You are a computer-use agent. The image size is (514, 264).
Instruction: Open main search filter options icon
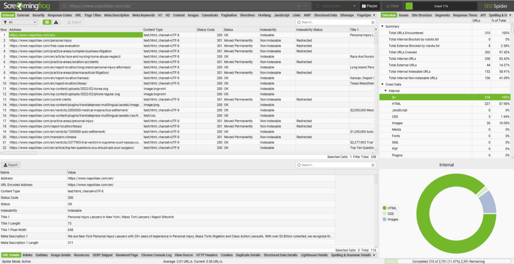point(373,22)
